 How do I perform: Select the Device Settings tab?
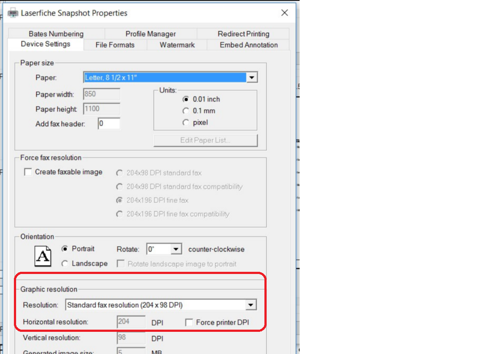45,44
